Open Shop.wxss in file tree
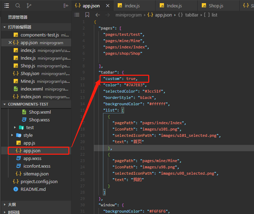Viewport: 254px width, 214px height. [36, 120]
